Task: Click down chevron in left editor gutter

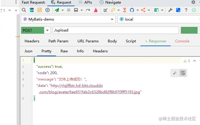Action: [16, 10]
